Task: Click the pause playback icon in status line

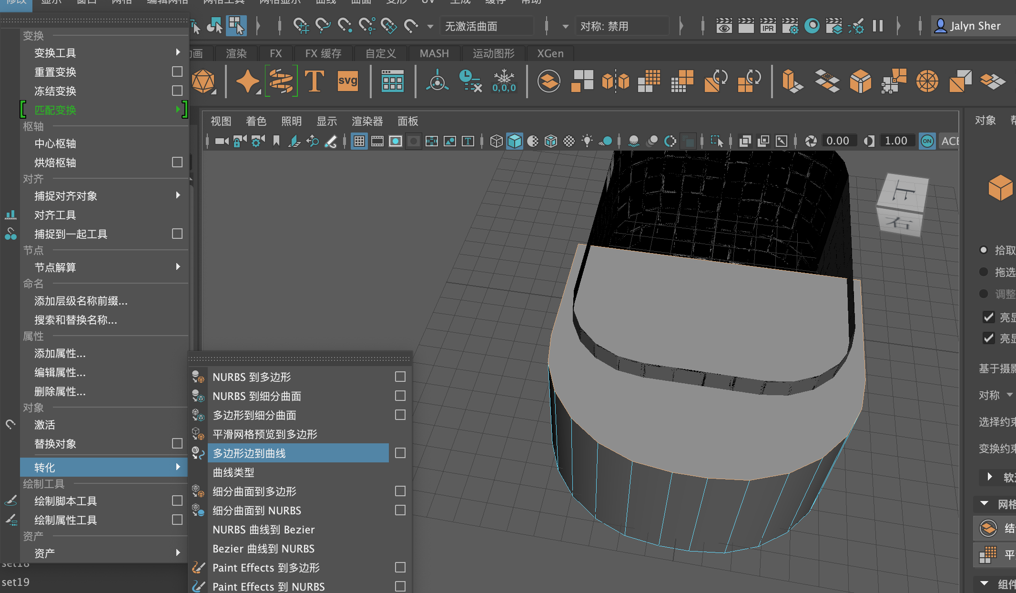Action: click(x=878, y=26)
